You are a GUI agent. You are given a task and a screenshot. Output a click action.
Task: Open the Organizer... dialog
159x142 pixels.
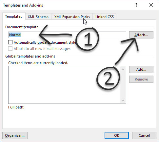(15, 135)
